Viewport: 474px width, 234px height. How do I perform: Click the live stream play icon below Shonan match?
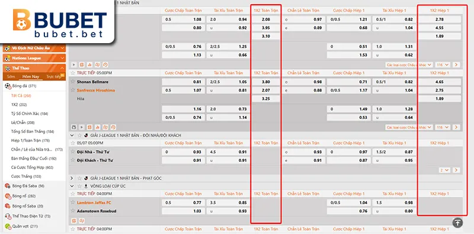coord(82,127)
